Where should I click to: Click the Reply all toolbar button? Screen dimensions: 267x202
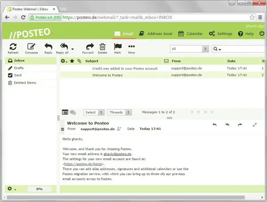63,49
